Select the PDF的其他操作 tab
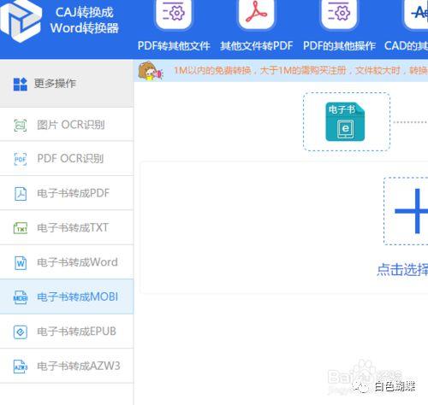 339,45
